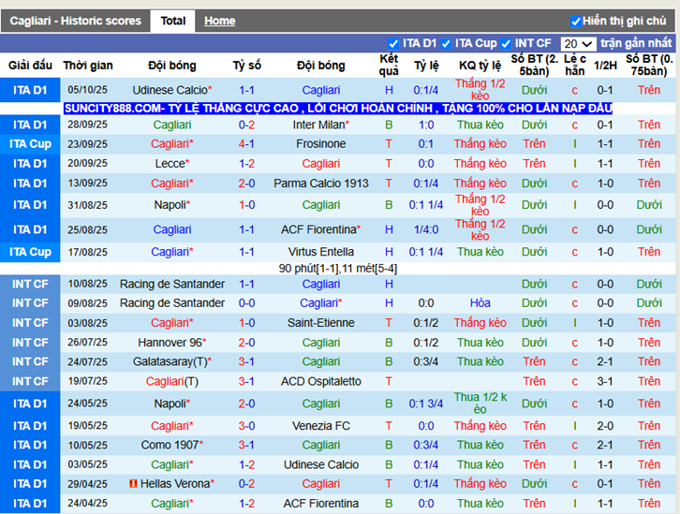680x514 pixels.
Task: Open the Parma Calcio 1913 team page
Action: click(x=321, y=184)
